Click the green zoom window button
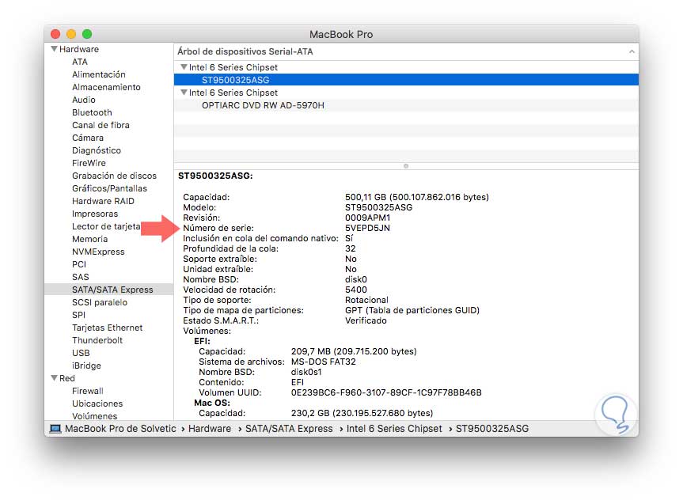This screenshot has height=500, width=683. [87, 34]
